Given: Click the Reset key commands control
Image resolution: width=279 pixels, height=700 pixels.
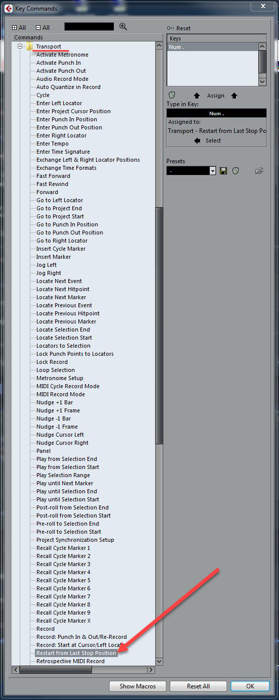Looking at the screenshot, I should [179, 28].
